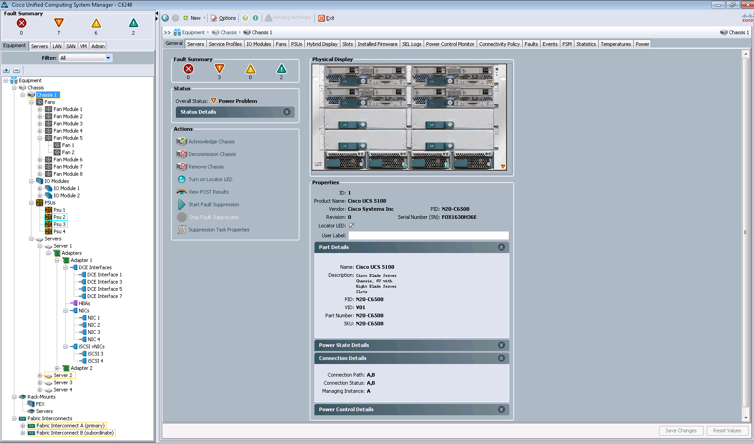Open the Temperatures tab
The height and width of the screenshot is (444, 754).
(x=615, y=44)
